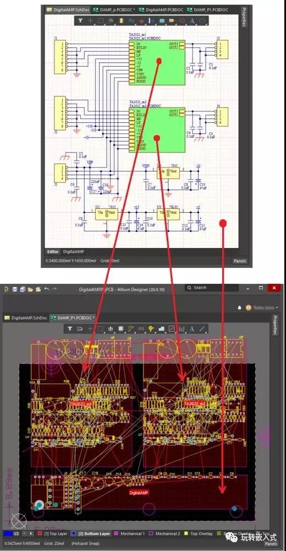The width and height of the screenshot is (286, 551).
Task: Open the DAMP_p.PCBDOC tab
Action: pos(113,10)
